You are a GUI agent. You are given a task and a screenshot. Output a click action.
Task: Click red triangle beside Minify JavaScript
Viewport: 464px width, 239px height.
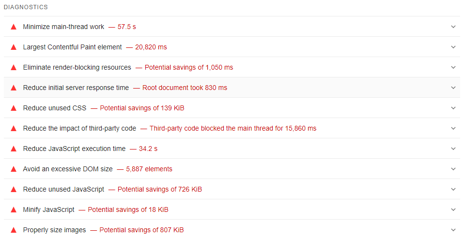[14, 210]
